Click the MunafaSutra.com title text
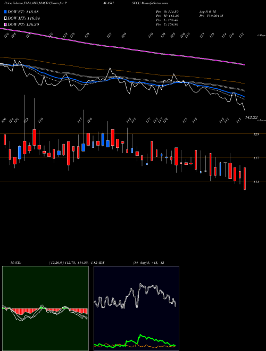Screen dimensions: 266x351 click(153, 3)
